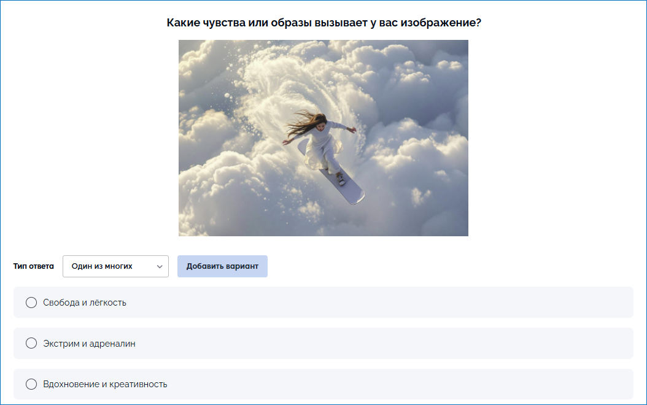The image size is (647, 405).
Task: Click empty right side of "Экстрим и адреналин" row
Action: pos(491,344)
